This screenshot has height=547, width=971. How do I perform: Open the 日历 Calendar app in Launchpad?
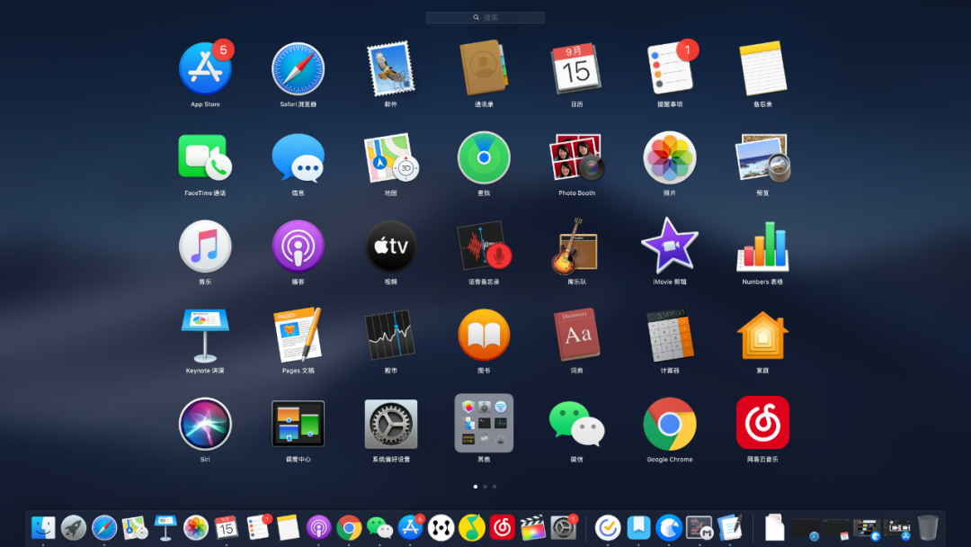coord(576,68)
